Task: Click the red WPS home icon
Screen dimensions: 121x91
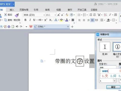Action: tap(31, 27)
